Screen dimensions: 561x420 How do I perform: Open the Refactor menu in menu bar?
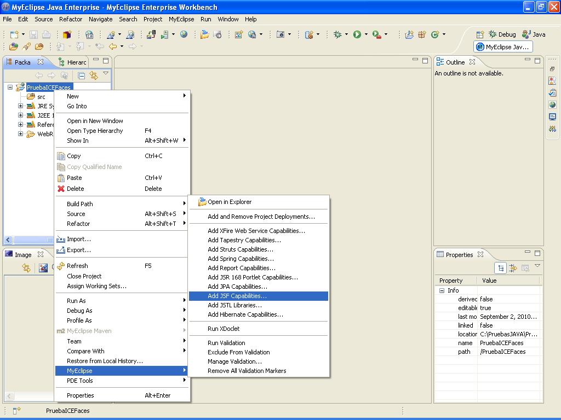coord(71,19)
